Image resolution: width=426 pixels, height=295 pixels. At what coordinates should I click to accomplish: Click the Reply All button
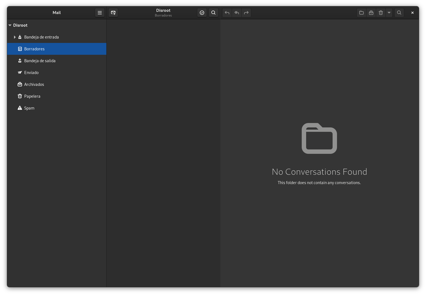pos(237,13)
